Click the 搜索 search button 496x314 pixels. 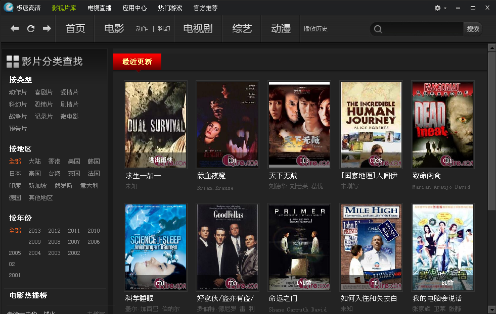tap(473, 29)
